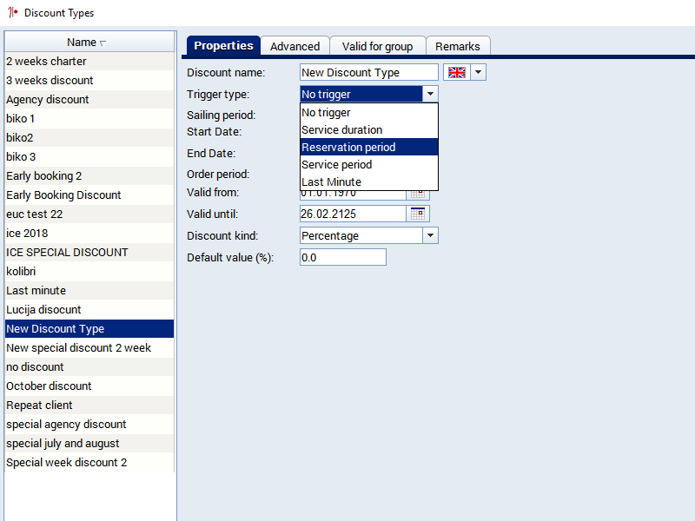Image resolution: width=695 pixels, height=521 pixels.
Task: Open the Discount kind dropdown
Action: point(430,235)
